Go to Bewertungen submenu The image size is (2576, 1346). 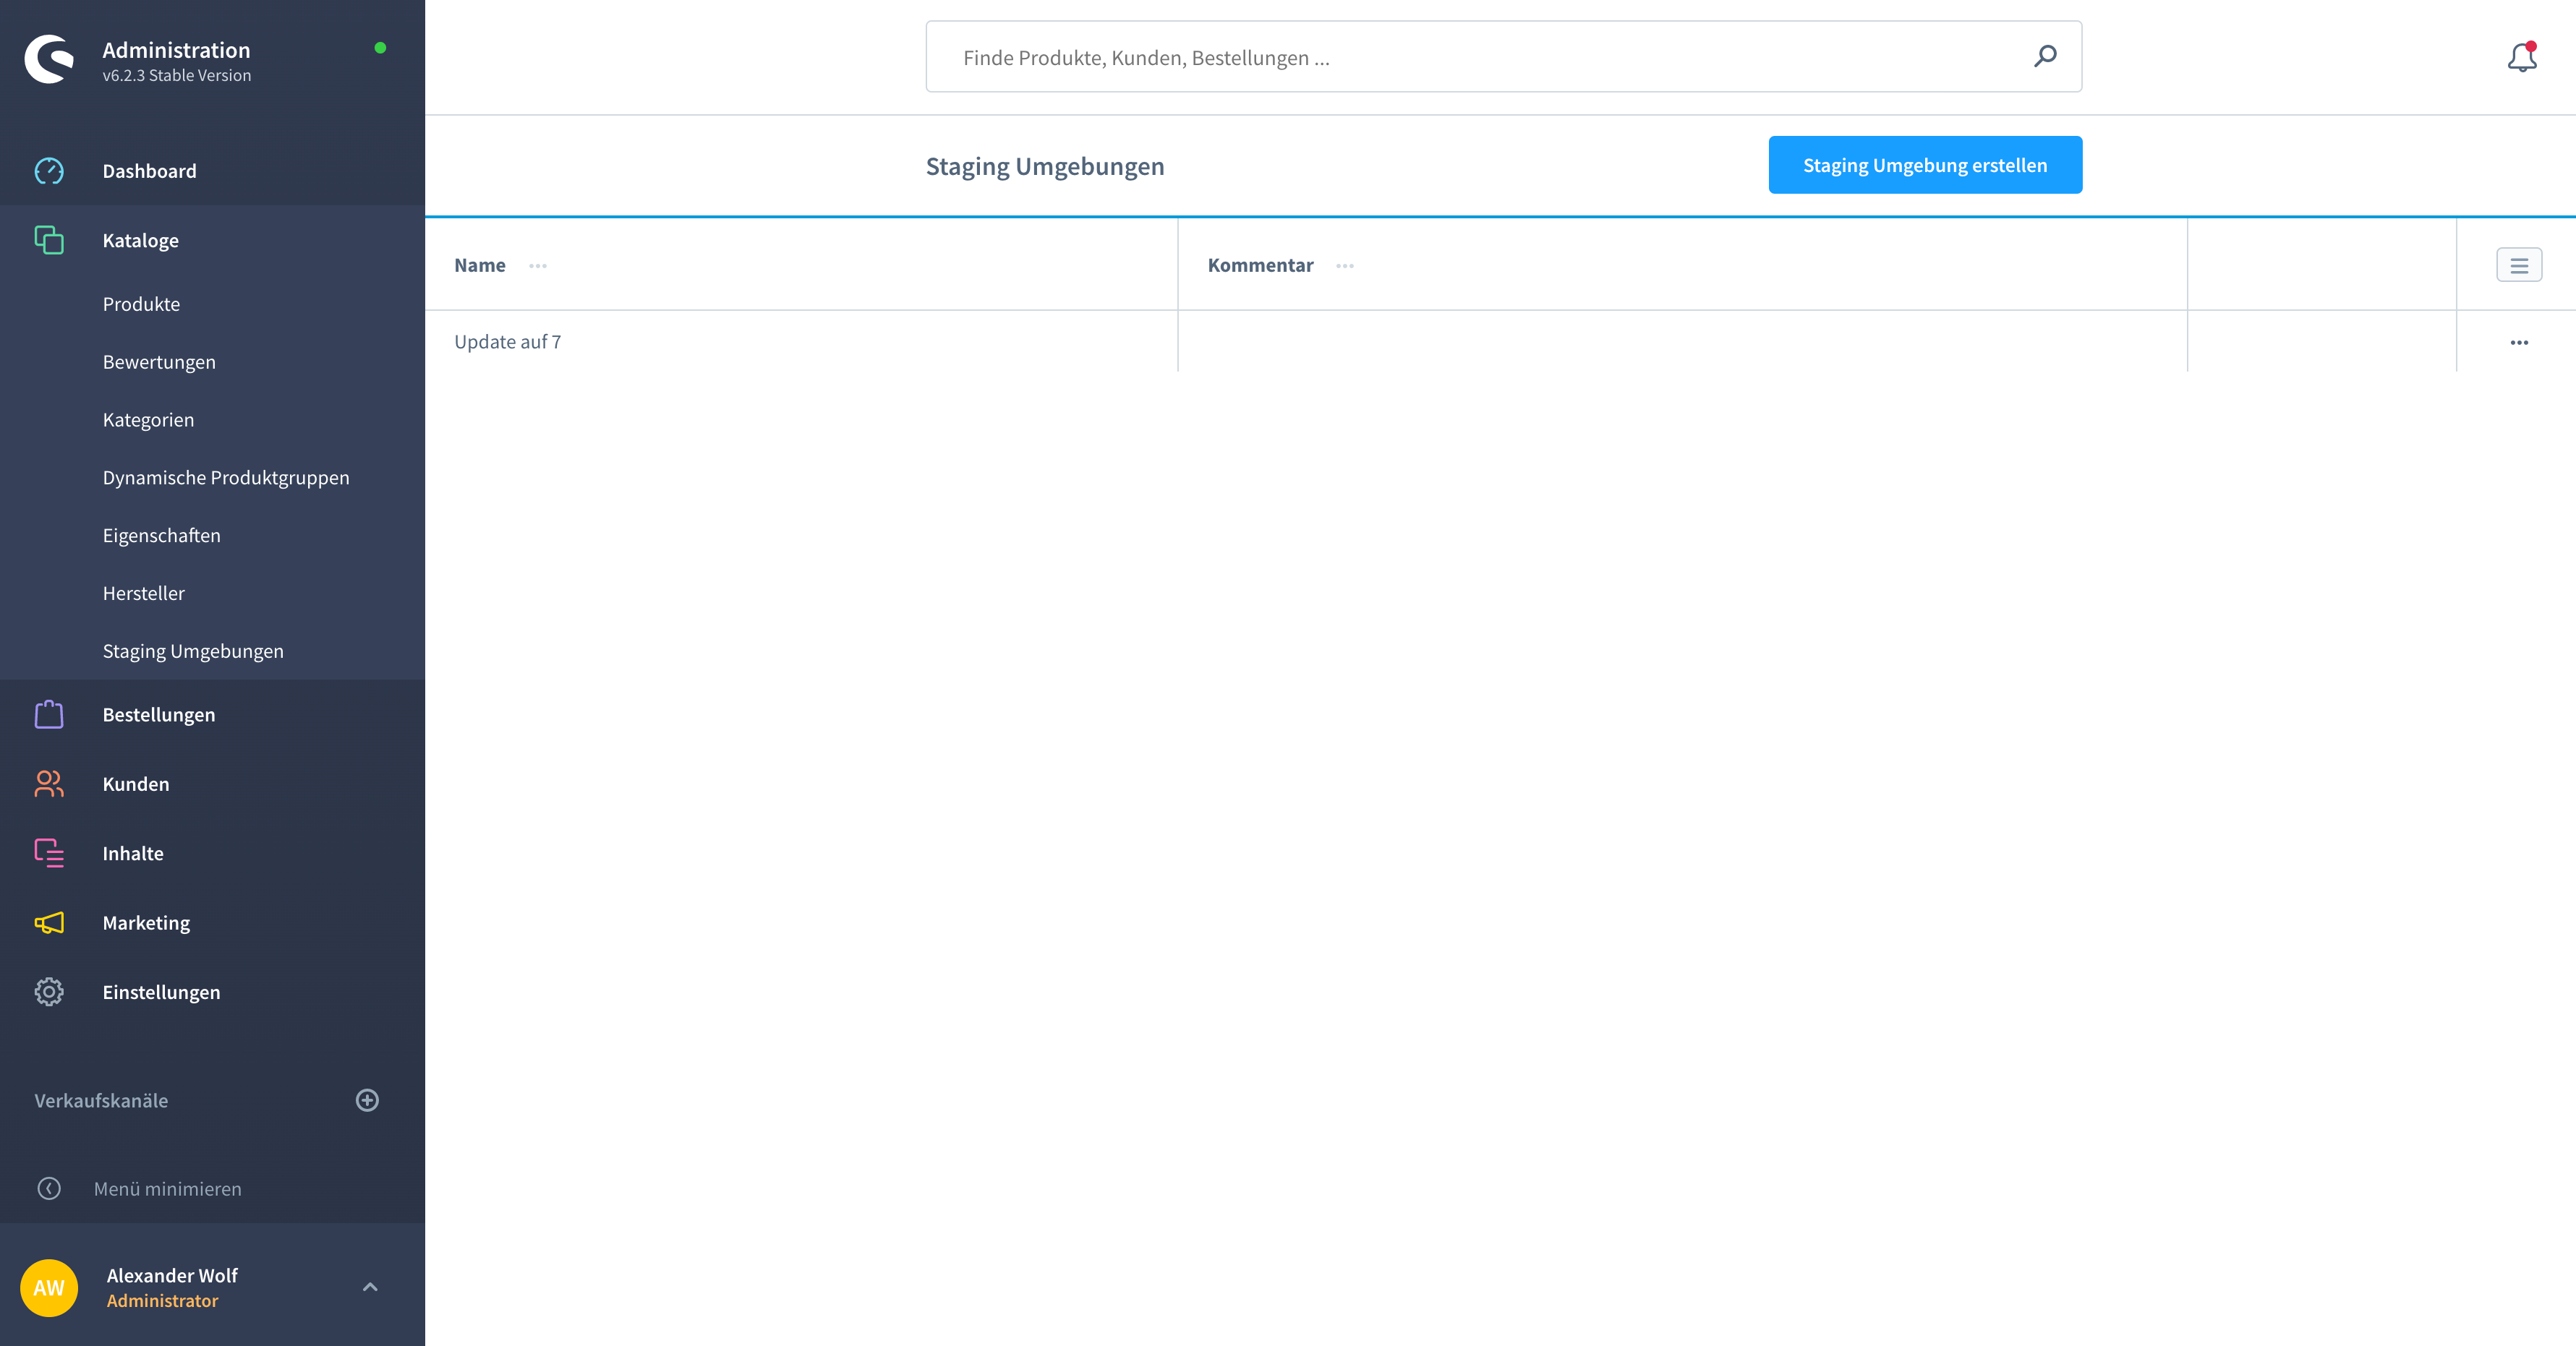click(159, 361)
